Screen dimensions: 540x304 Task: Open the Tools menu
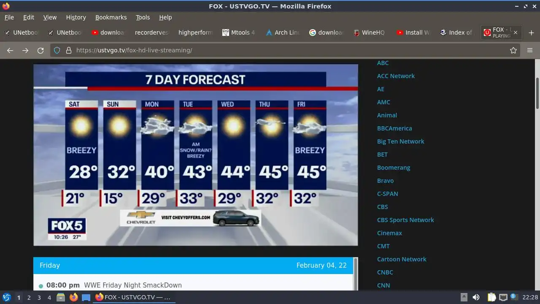point(143,17)
